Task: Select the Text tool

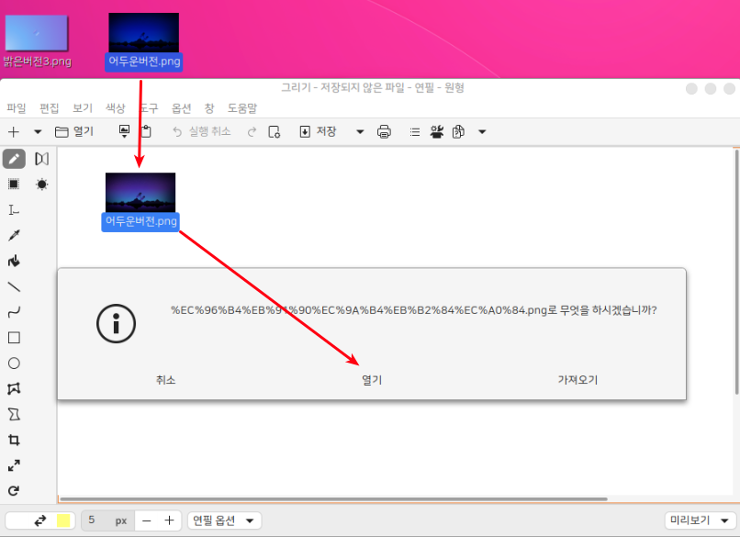Action: tap(14, 210)
